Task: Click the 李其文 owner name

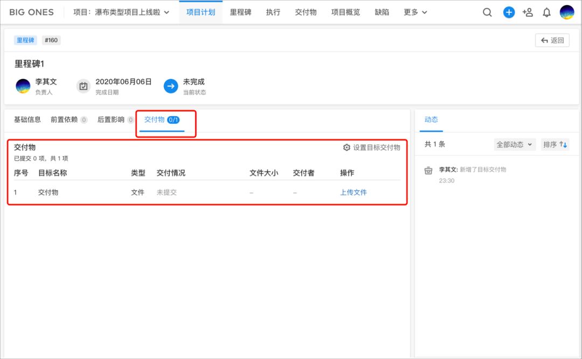Action: point(46,82)
